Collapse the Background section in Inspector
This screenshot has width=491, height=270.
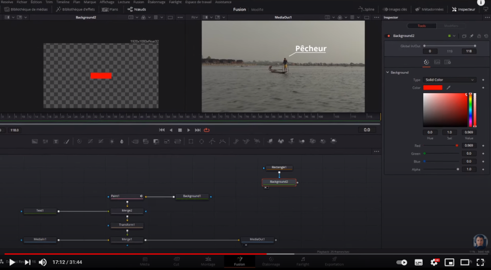coord(388,72)
